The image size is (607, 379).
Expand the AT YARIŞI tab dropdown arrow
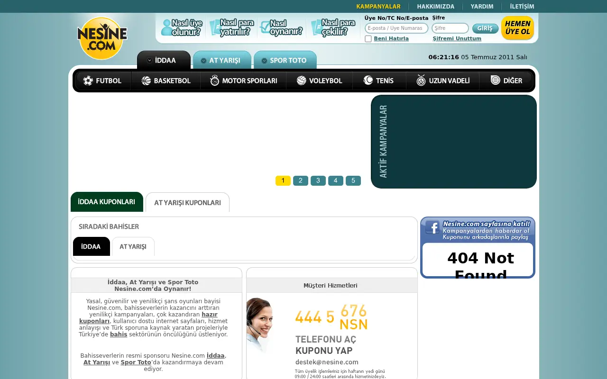click(203, 61)
